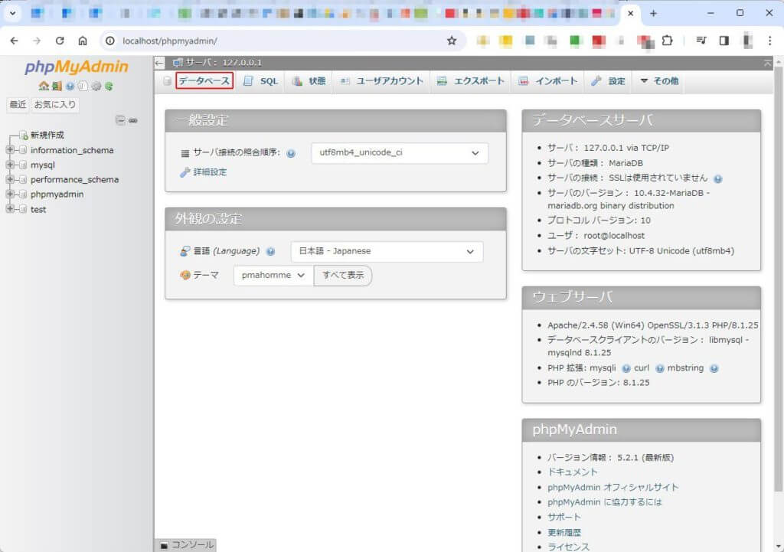
Task: Switch to the データベース tab
Action: 204,81
